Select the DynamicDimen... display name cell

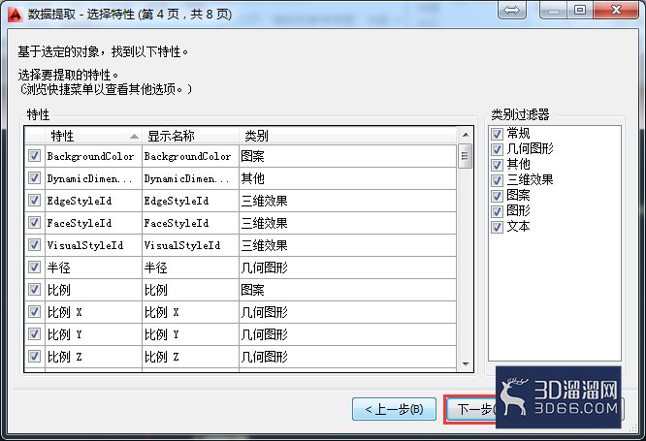(190, 178)
